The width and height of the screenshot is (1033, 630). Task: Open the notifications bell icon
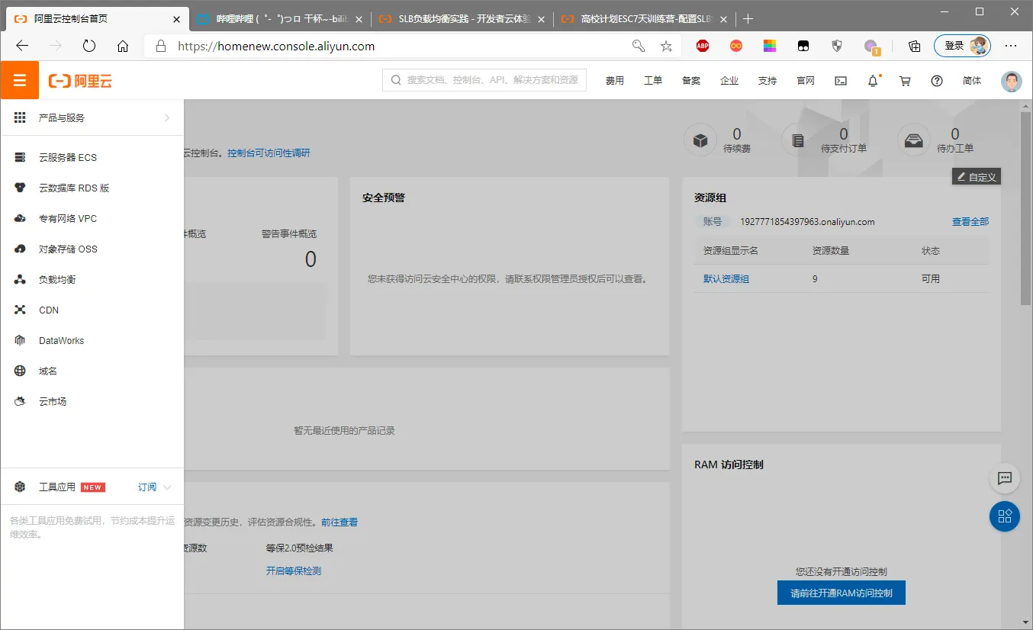(874, 80)
